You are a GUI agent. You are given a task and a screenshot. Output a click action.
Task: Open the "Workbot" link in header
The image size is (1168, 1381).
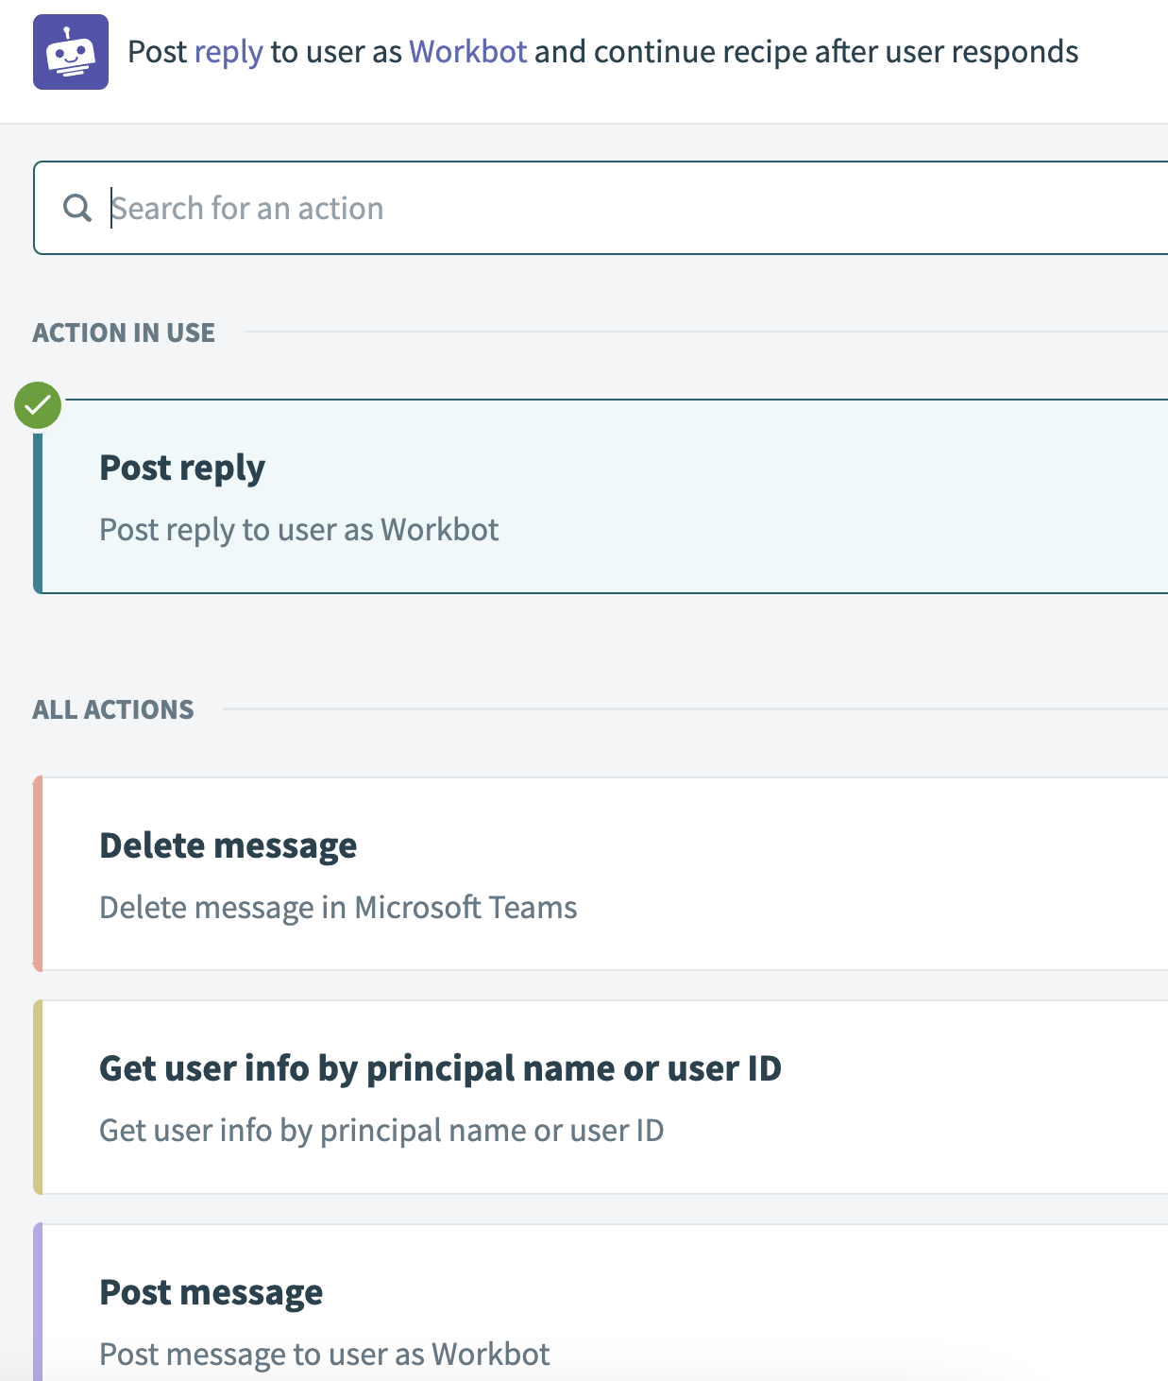click(467, 52)
